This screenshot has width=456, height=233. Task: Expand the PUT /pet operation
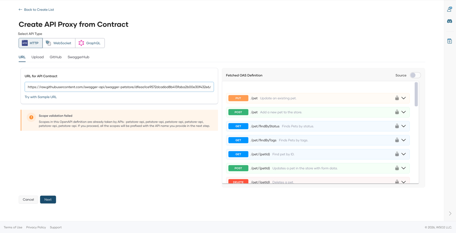tap(404, 98)
